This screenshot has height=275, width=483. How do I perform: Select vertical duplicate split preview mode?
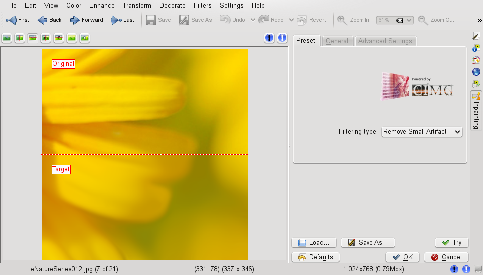[x=46, y=38]
